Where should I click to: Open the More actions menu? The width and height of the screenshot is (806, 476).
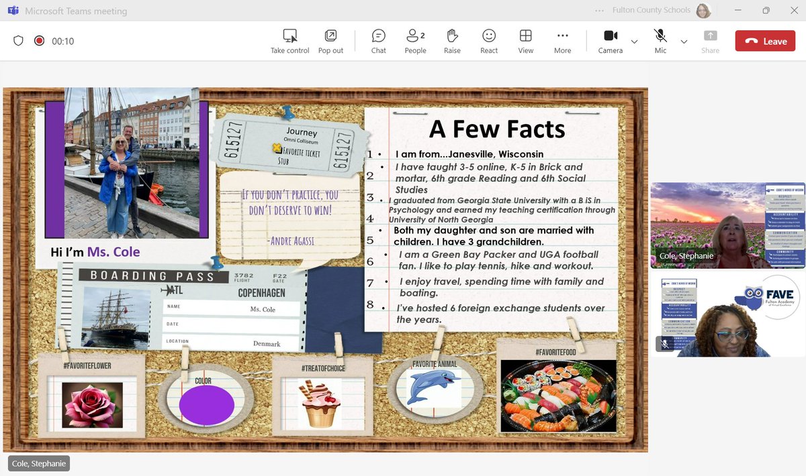click(562, 41)
